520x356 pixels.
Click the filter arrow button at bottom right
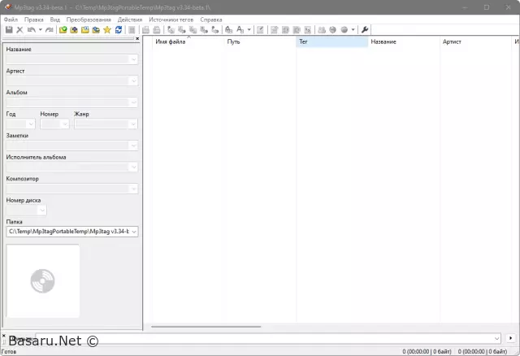[x=510, y=338]
